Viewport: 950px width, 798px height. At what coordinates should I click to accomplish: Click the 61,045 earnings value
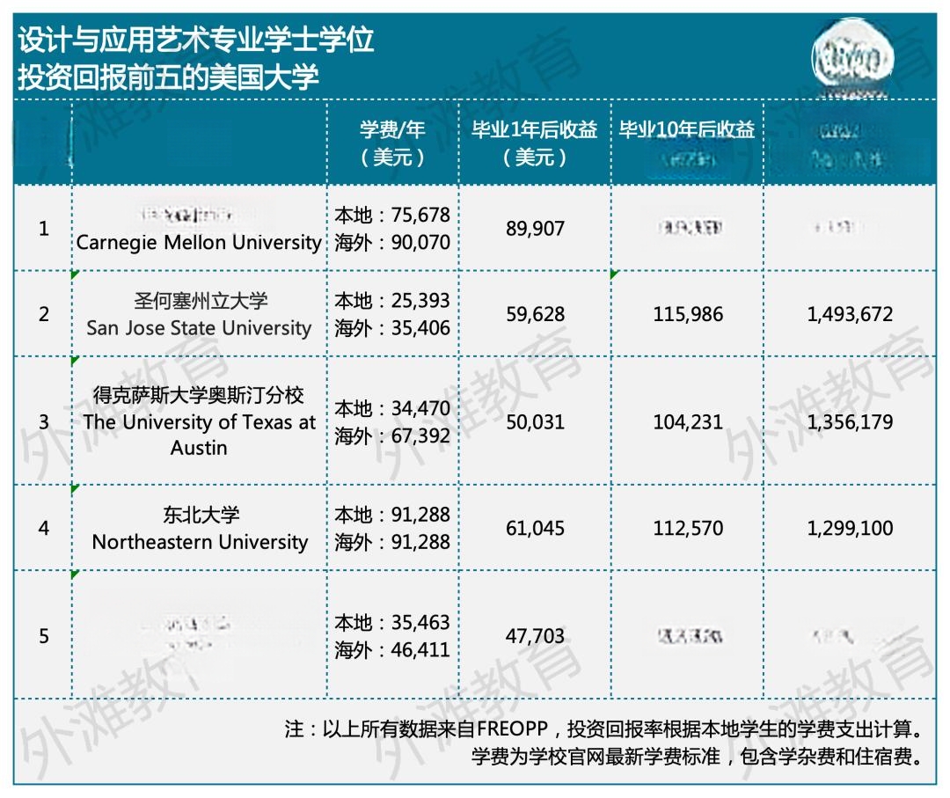tap(535, 528)
